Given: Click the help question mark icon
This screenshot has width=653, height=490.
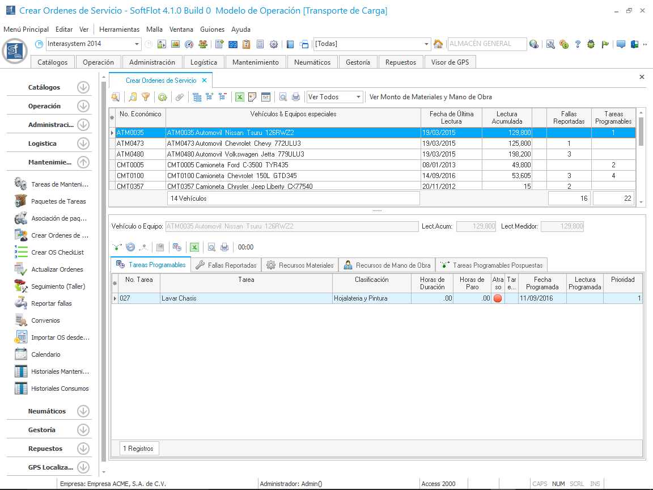Looking at the screenshot, I should click(x=578, y=44).
